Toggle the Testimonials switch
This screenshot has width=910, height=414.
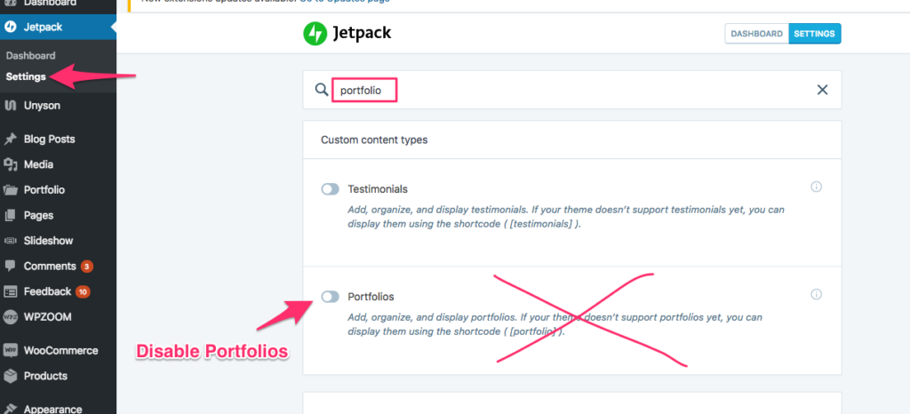click(331, 189)
